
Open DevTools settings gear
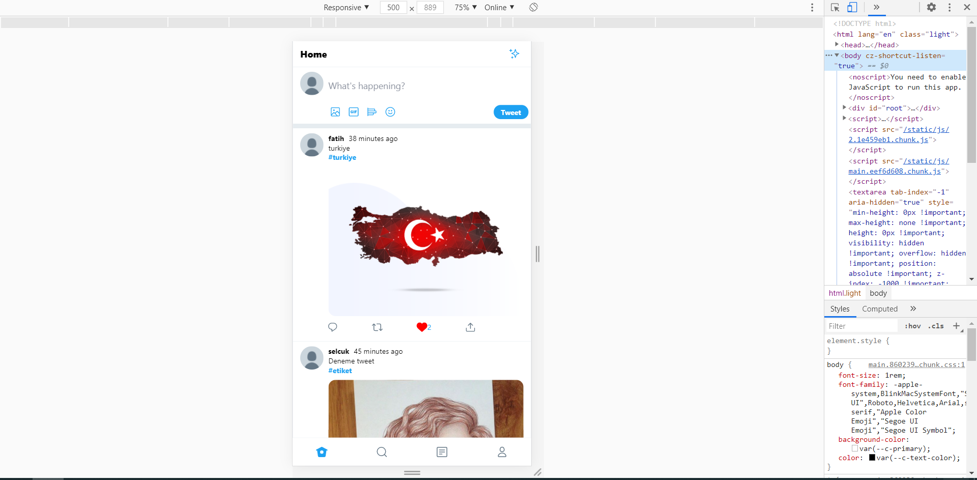(931, 7)
